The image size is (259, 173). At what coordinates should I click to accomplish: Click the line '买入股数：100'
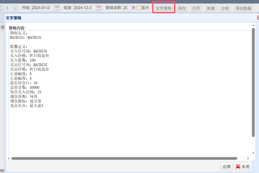click(23, 60)
